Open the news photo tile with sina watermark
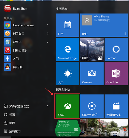This screenshot has height=138, width=129. (104, 127)
